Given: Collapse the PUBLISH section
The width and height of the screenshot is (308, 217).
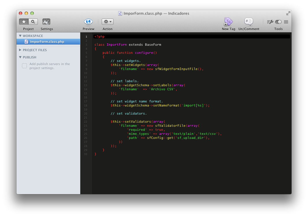Looking at the screenshot, I should (x=20, y=57).
